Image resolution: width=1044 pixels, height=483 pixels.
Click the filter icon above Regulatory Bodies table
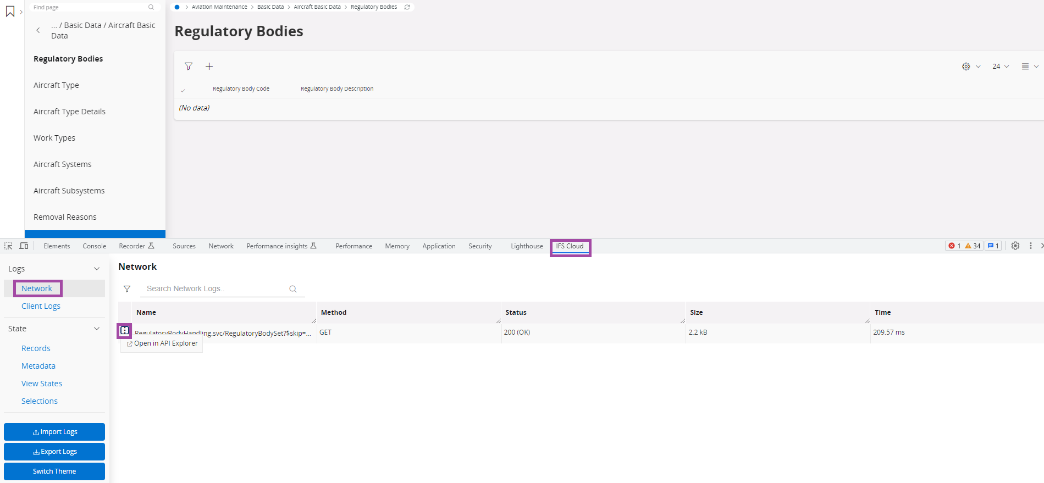(x=189, y=66)
